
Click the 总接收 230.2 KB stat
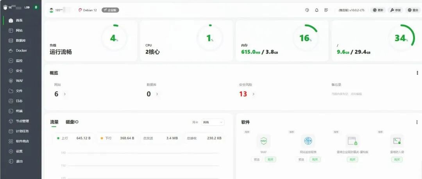(204, 138)
